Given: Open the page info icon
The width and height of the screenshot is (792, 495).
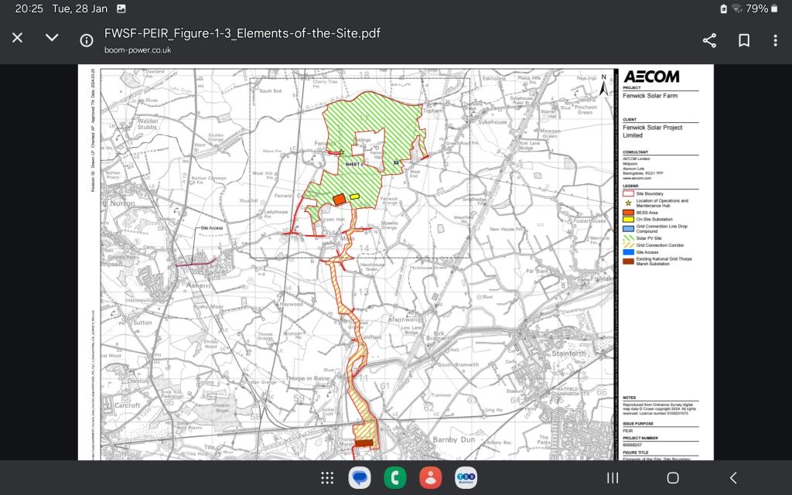Looking at the screenshot, I should click(x=87, y=40).
